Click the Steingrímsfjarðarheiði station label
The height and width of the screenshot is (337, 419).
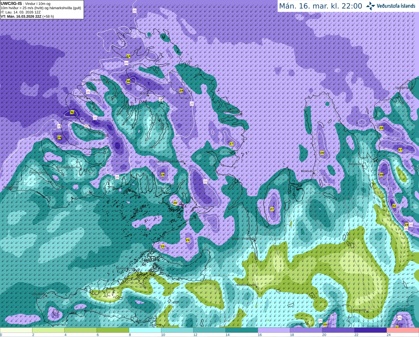click(169, 162)
